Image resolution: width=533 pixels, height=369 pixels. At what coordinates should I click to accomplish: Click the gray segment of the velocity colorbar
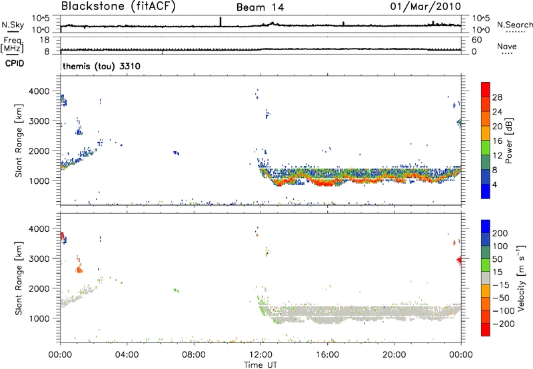pos(486,278)
